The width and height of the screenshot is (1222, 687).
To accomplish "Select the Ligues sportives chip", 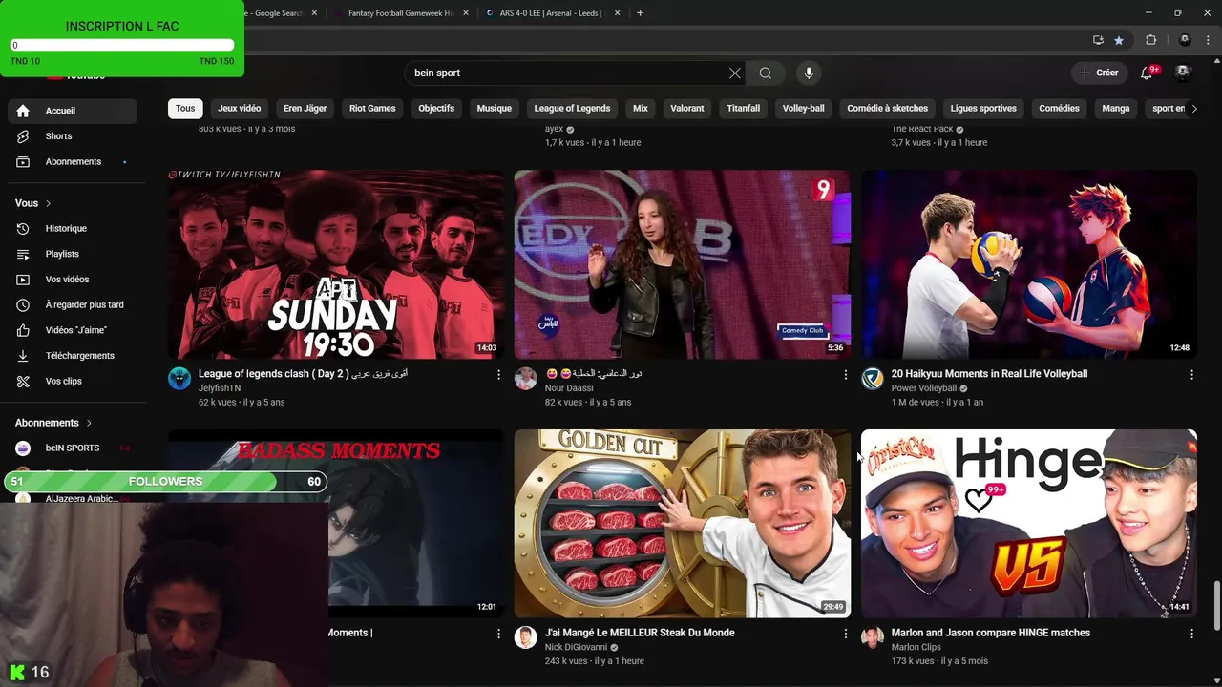I will pos(983,109).
